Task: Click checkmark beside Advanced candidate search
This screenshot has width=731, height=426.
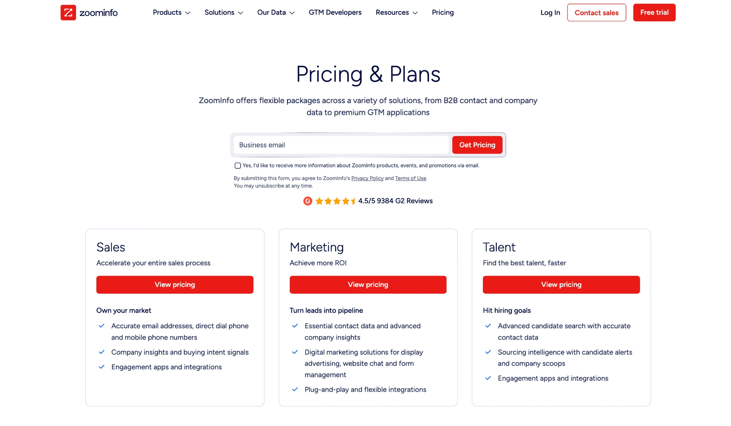Action: [488, 326]
